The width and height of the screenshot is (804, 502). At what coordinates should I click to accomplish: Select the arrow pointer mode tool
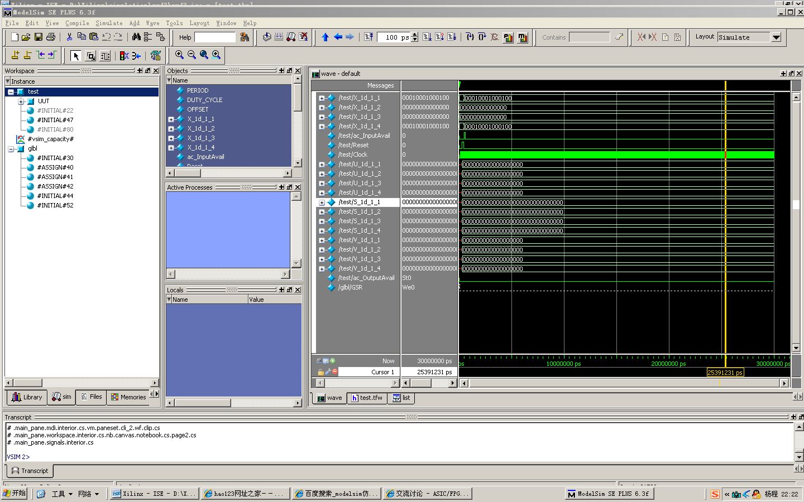76,55
